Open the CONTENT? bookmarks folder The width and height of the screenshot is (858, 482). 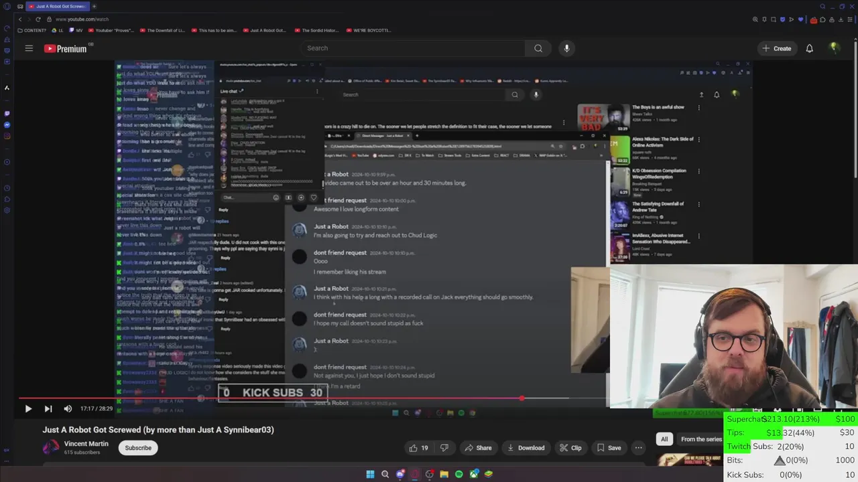pos(32,30)
